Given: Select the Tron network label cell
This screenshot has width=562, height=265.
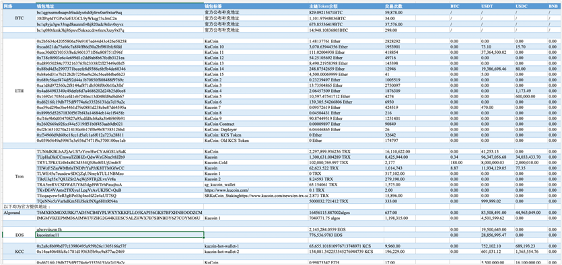Looking at the screenshot, I should (x=19, y=176).
